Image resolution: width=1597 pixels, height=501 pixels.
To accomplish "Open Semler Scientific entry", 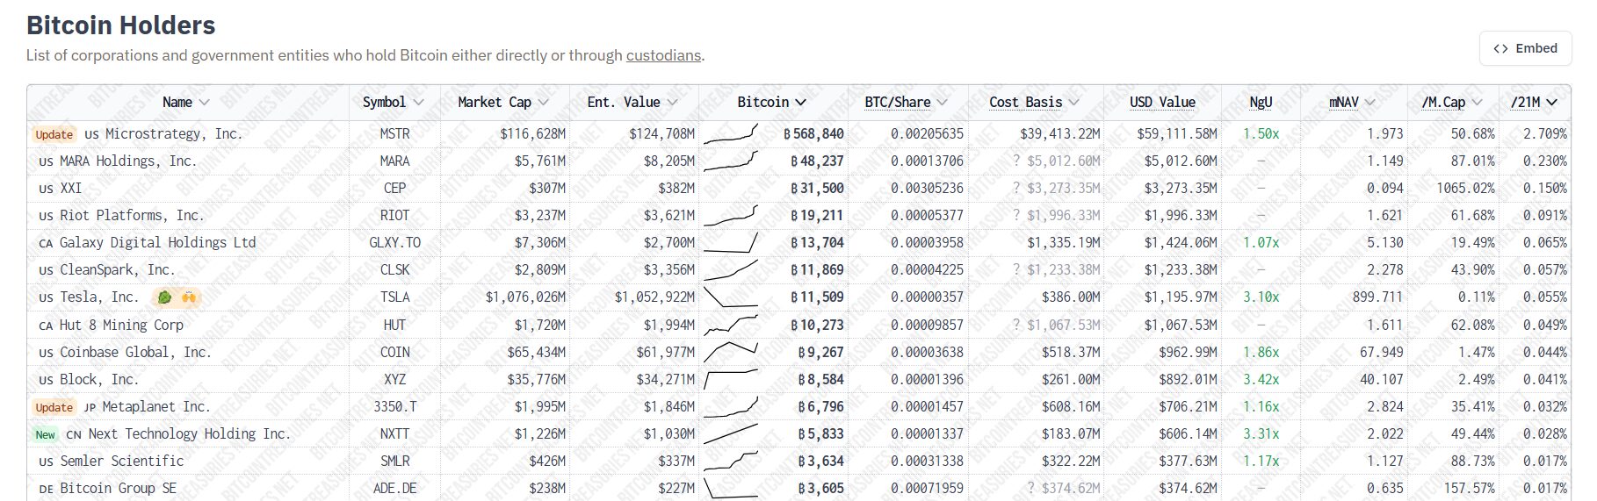I will tap(122, 461).
